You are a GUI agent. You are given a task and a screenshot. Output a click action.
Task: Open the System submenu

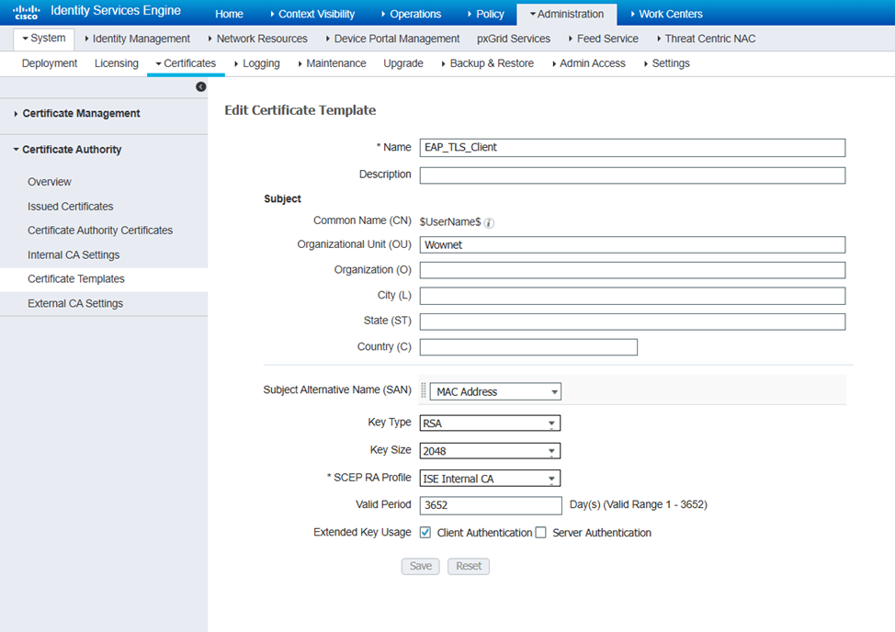pos(44,39)
